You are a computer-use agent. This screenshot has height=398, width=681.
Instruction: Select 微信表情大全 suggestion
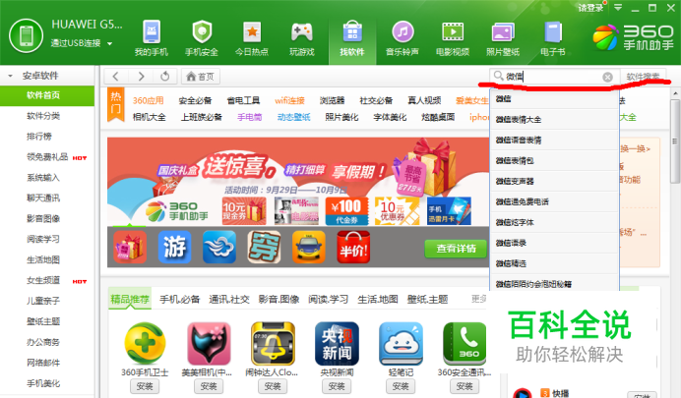[x=554, y=119]
